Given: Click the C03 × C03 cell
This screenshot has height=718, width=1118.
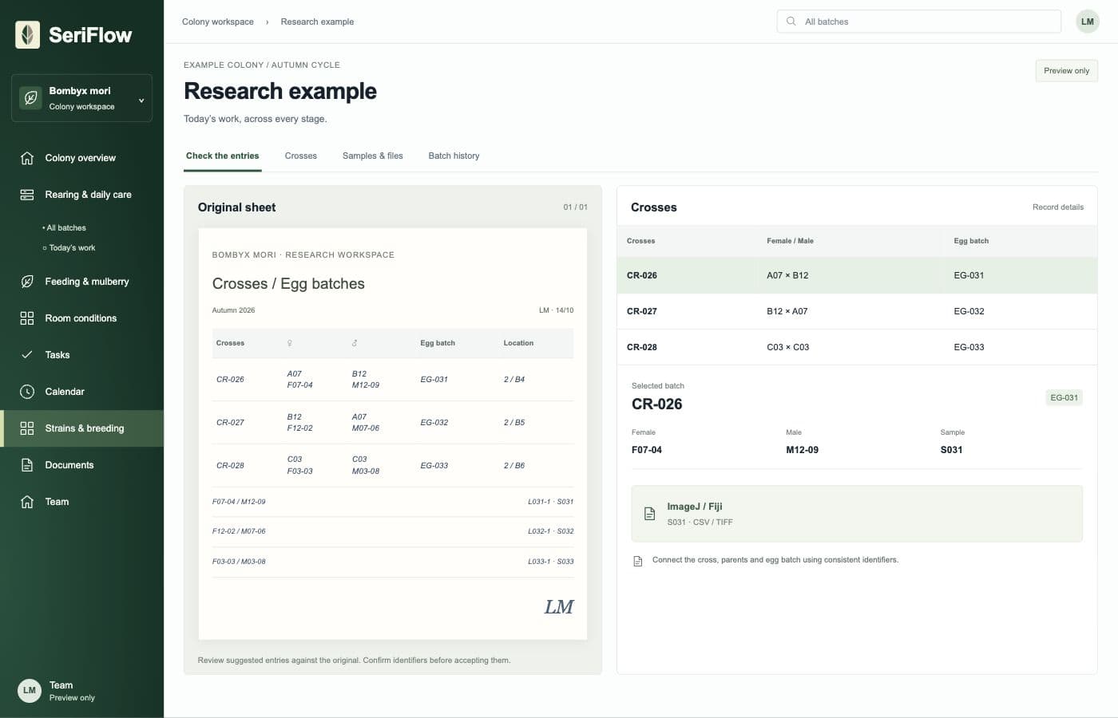Looking at the screenshot, I should (x=788, y=347).
